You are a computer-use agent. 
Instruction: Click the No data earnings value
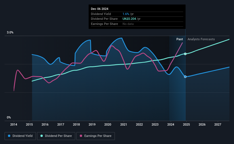click(128, 24)
